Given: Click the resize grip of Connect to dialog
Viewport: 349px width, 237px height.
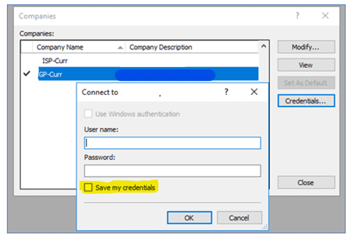Looking at the screenshot, I should 265,226.
